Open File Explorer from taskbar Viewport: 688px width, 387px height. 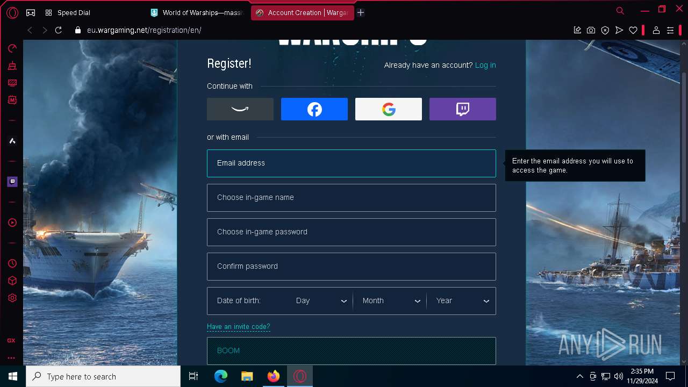247,376
